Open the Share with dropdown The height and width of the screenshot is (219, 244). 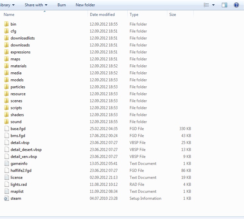point(36,5)
